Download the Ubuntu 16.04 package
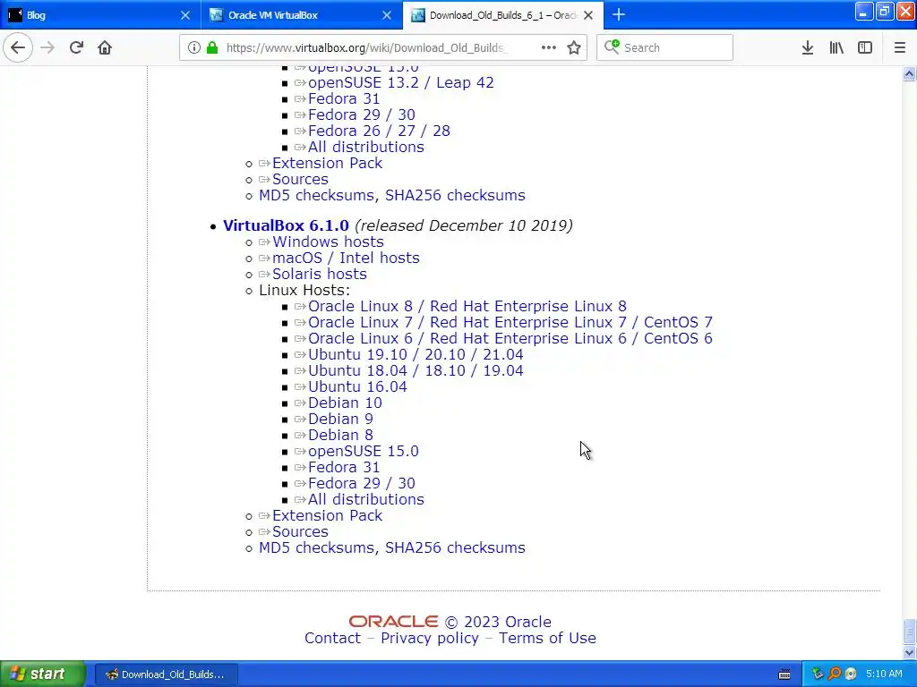 [x=357, y=386]
